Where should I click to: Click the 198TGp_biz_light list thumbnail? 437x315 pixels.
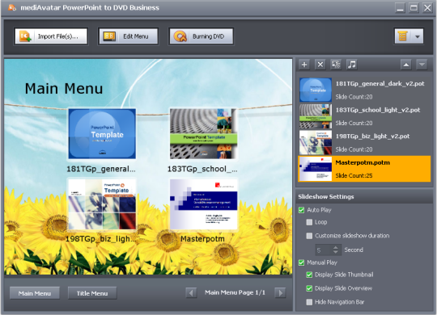pos(316,142)
